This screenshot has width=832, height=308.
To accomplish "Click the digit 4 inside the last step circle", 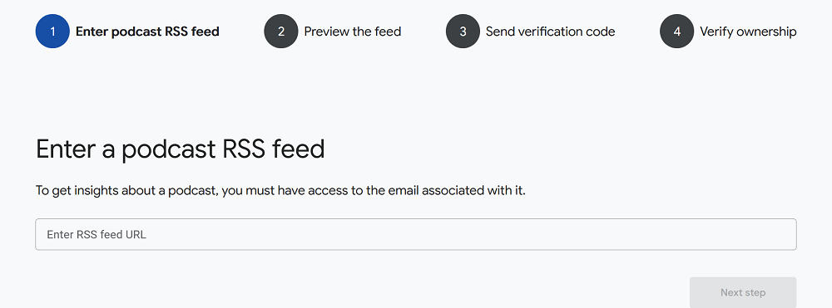I will pos(677,32).
